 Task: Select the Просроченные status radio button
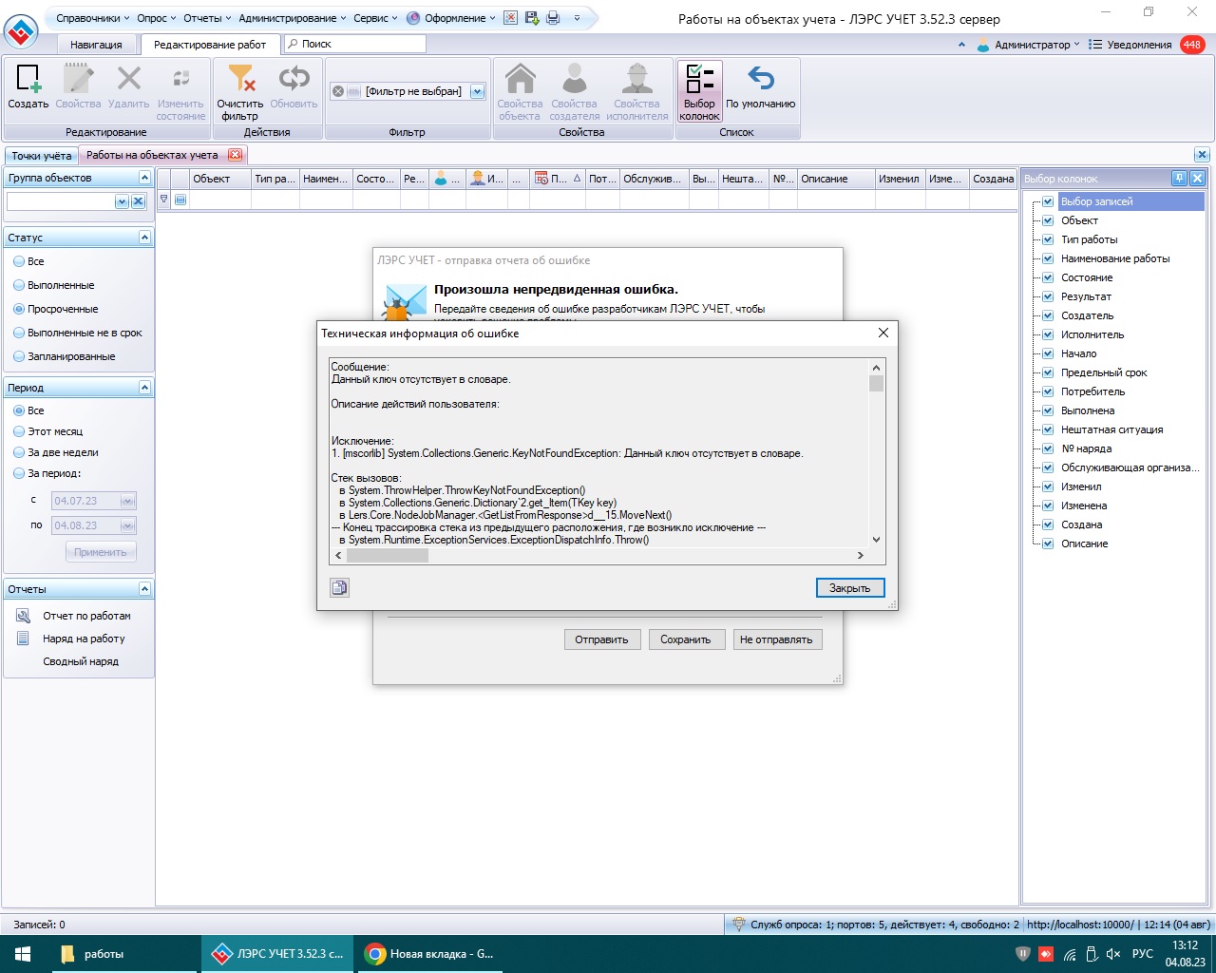click(x=19, y=309)
